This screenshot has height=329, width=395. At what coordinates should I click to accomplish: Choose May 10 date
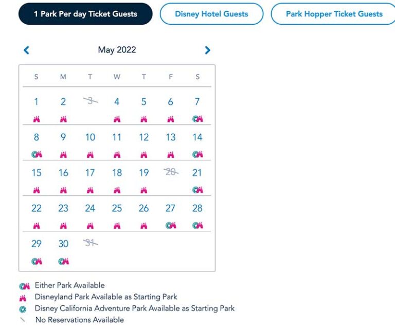(x=90, y=137)
